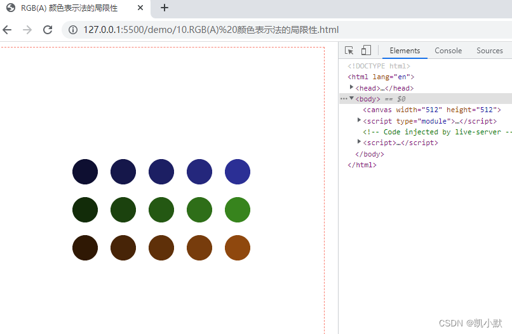Image resolution: width=512 pixels, height=334 pixels.
Task: Click the darkest navy circle in blue row
Action: (85, 172)
